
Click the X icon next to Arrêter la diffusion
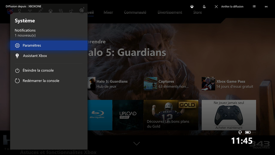point(216,7)
